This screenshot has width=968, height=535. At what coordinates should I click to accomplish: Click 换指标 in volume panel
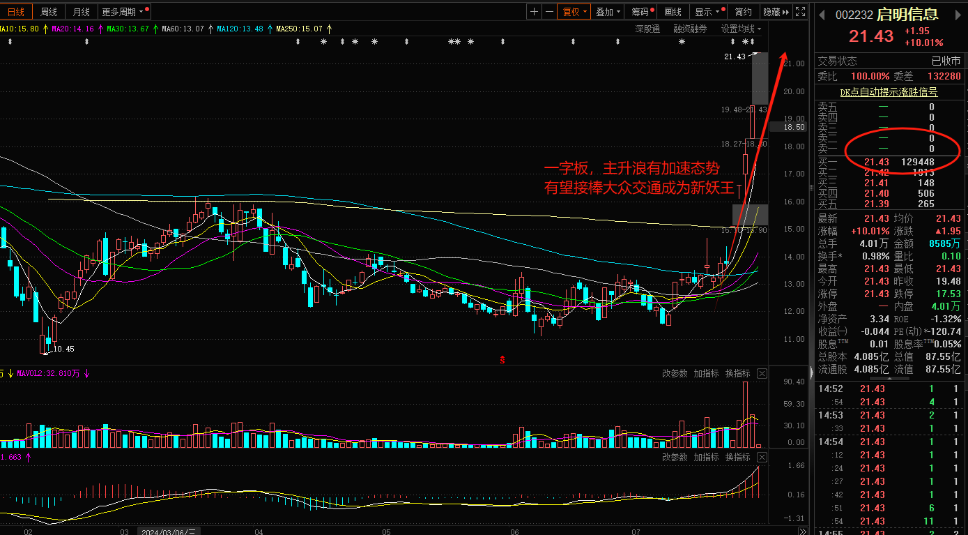pyautogui.click(x=737, y=374)
